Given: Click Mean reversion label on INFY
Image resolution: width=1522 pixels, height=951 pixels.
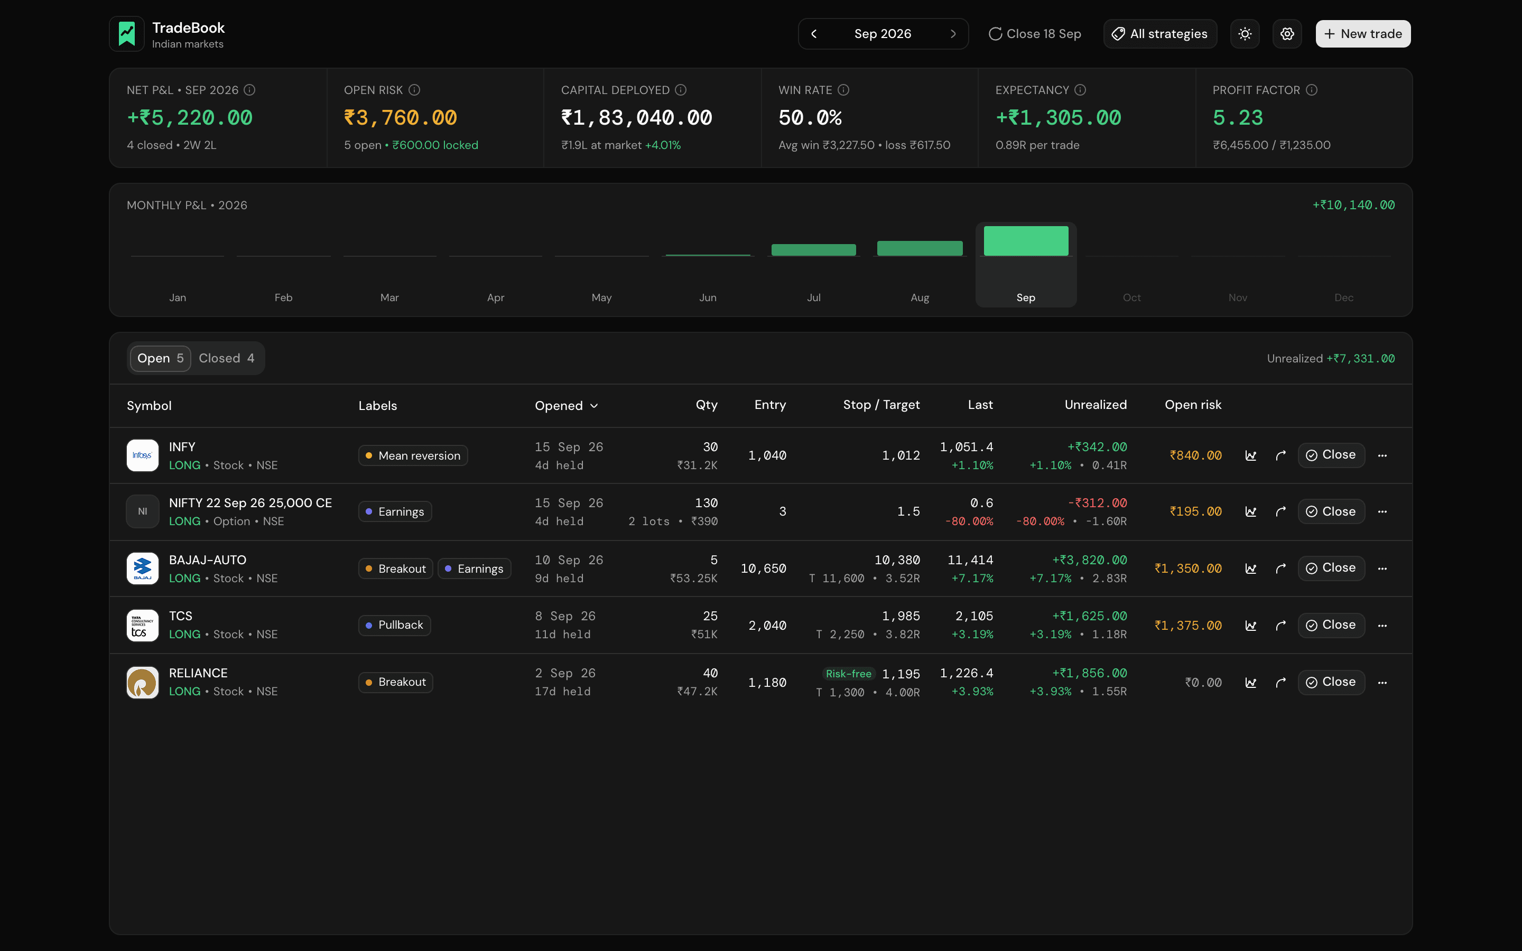Looking at the screenshot, I should 413,455.
